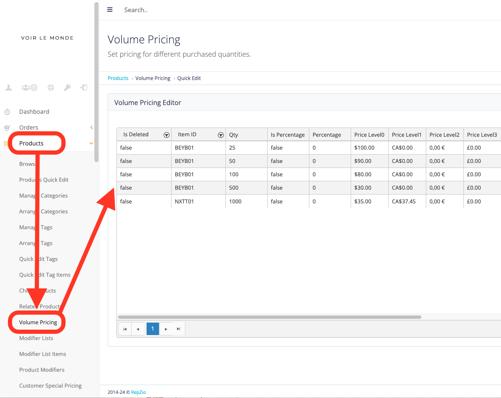Image resolution: width=501 pixels, height=398 pixels.
Task: Sort by the Qty column header
Action: tap(246, 135)
